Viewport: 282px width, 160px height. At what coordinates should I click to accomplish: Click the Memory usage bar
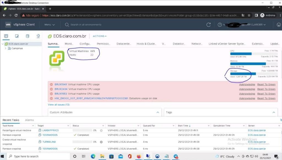pyautogui.click(x=254, y=64)
